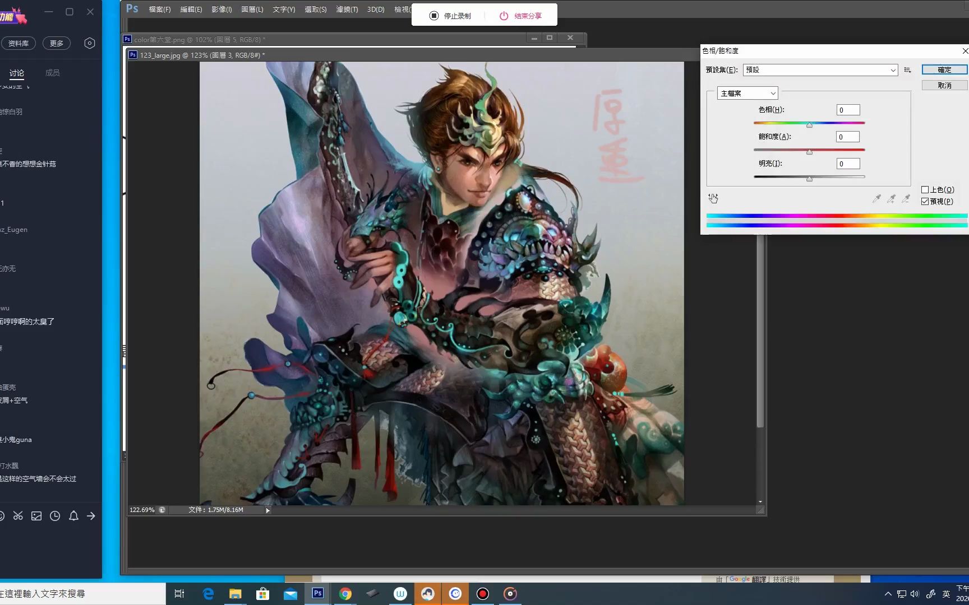Click the upper color spectrum bar in dialog
The image size is (969, 605).
[837, 216]
